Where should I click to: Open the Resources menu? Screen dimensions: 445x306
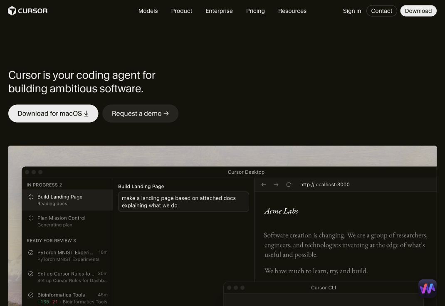292,11
